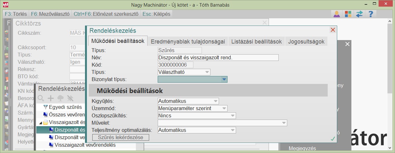This screenshot has width=395, height=153.
Task: Click the Kód field showing 3000000006
Action: (x=175, y=65)
